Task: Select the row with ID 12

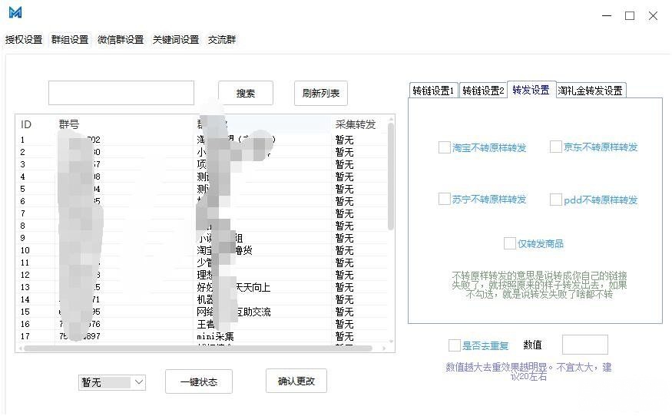Action: (202, 275)
